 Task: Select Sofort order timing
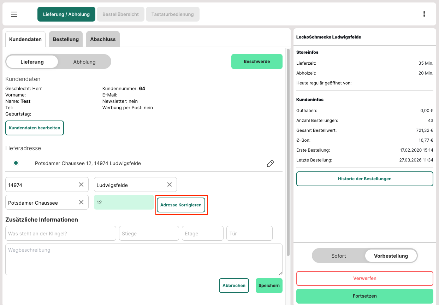338,256
